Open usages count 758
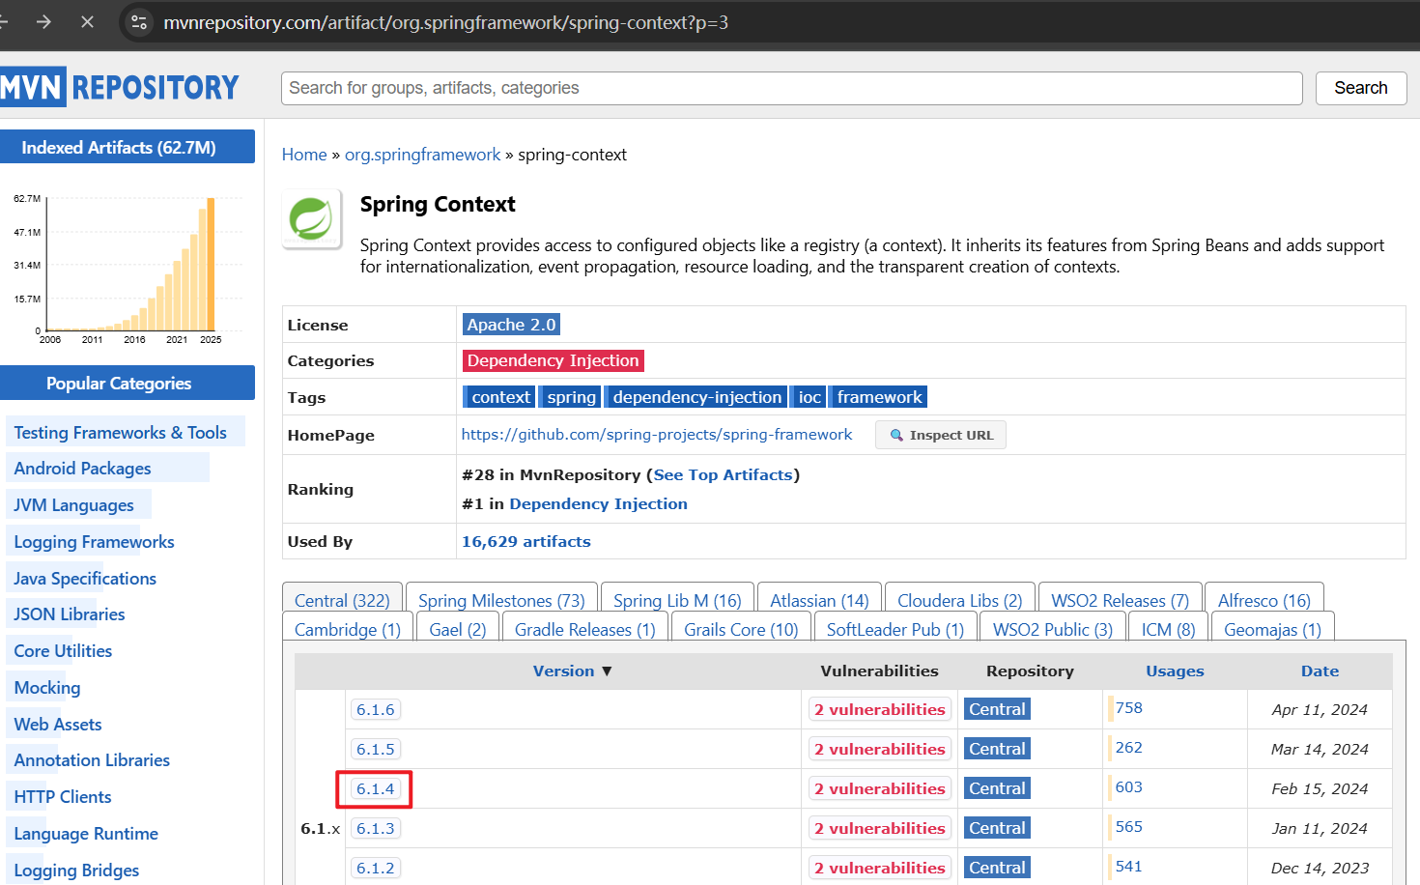Viewport: 1420px width, 885px height. tap(1128, 708)
